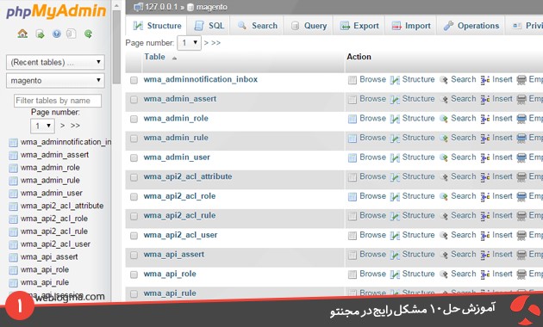Reload navigation with green refresh icon
Image resolution: width=543 pixels, height=327 pixels.
pyautogui.click(x=88, y=34)
